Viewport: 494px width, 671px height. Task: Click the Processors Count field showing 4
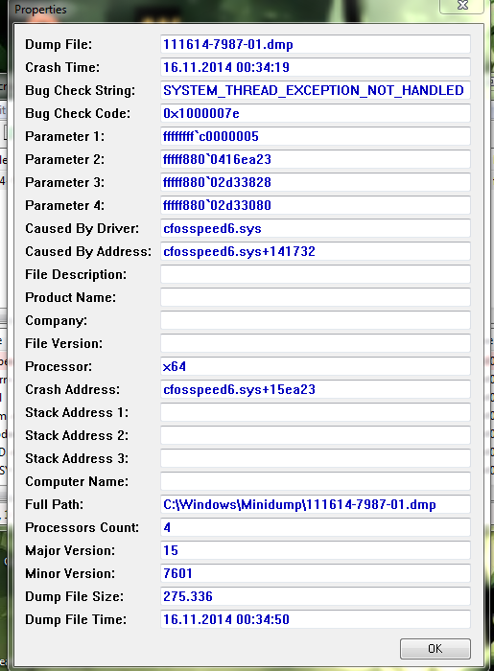(316, 527)
